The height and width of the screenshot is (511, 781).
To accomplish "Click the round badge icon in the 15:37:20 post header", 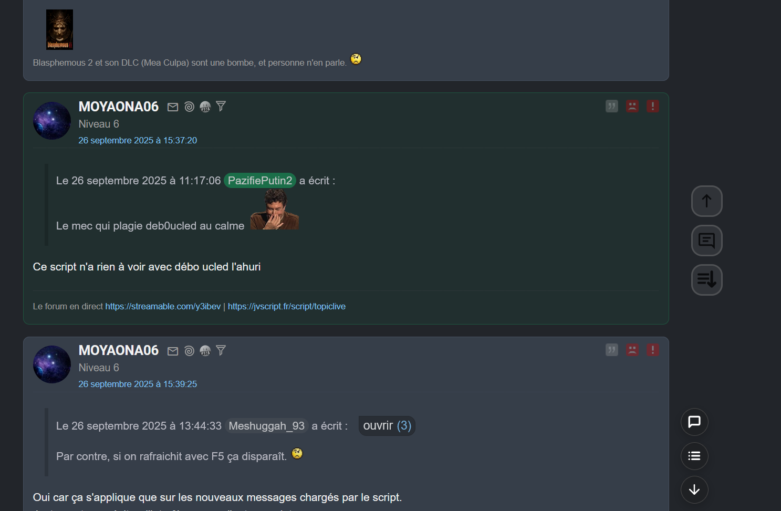I will tap(205, 107).
